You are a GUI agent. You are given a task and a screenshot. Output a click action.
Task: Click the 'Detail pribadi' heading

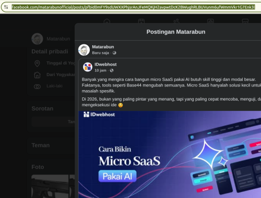pos(50,52)
